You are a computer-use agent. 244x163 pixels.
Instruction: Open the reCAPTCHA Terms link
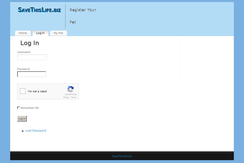[x=74, y=97]
